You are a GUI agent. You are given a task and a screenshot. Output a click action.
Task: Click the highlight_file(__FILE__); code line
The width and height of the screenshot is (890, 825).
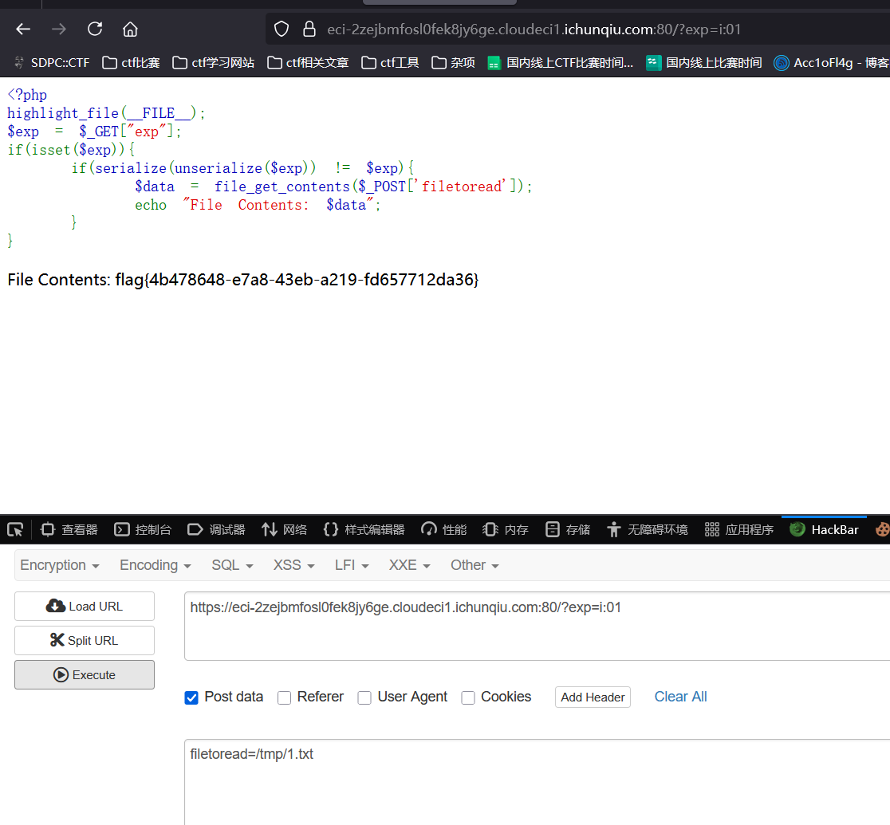[x=106, y=113]
